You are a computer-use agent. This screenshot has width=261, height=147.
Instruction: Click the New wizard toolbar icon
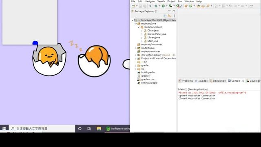pos(133,6)
